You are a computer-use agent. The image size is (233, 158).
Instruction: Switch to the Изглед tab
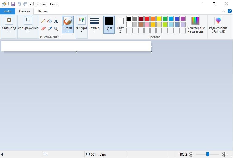point(43,11)
